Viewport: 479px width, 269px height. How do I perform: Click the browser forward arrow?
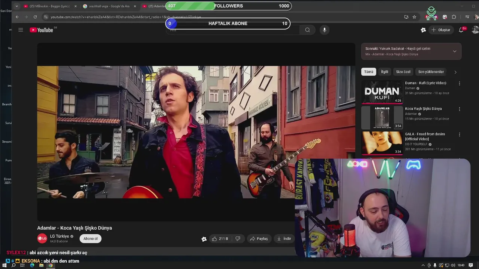tap(26, 17)
